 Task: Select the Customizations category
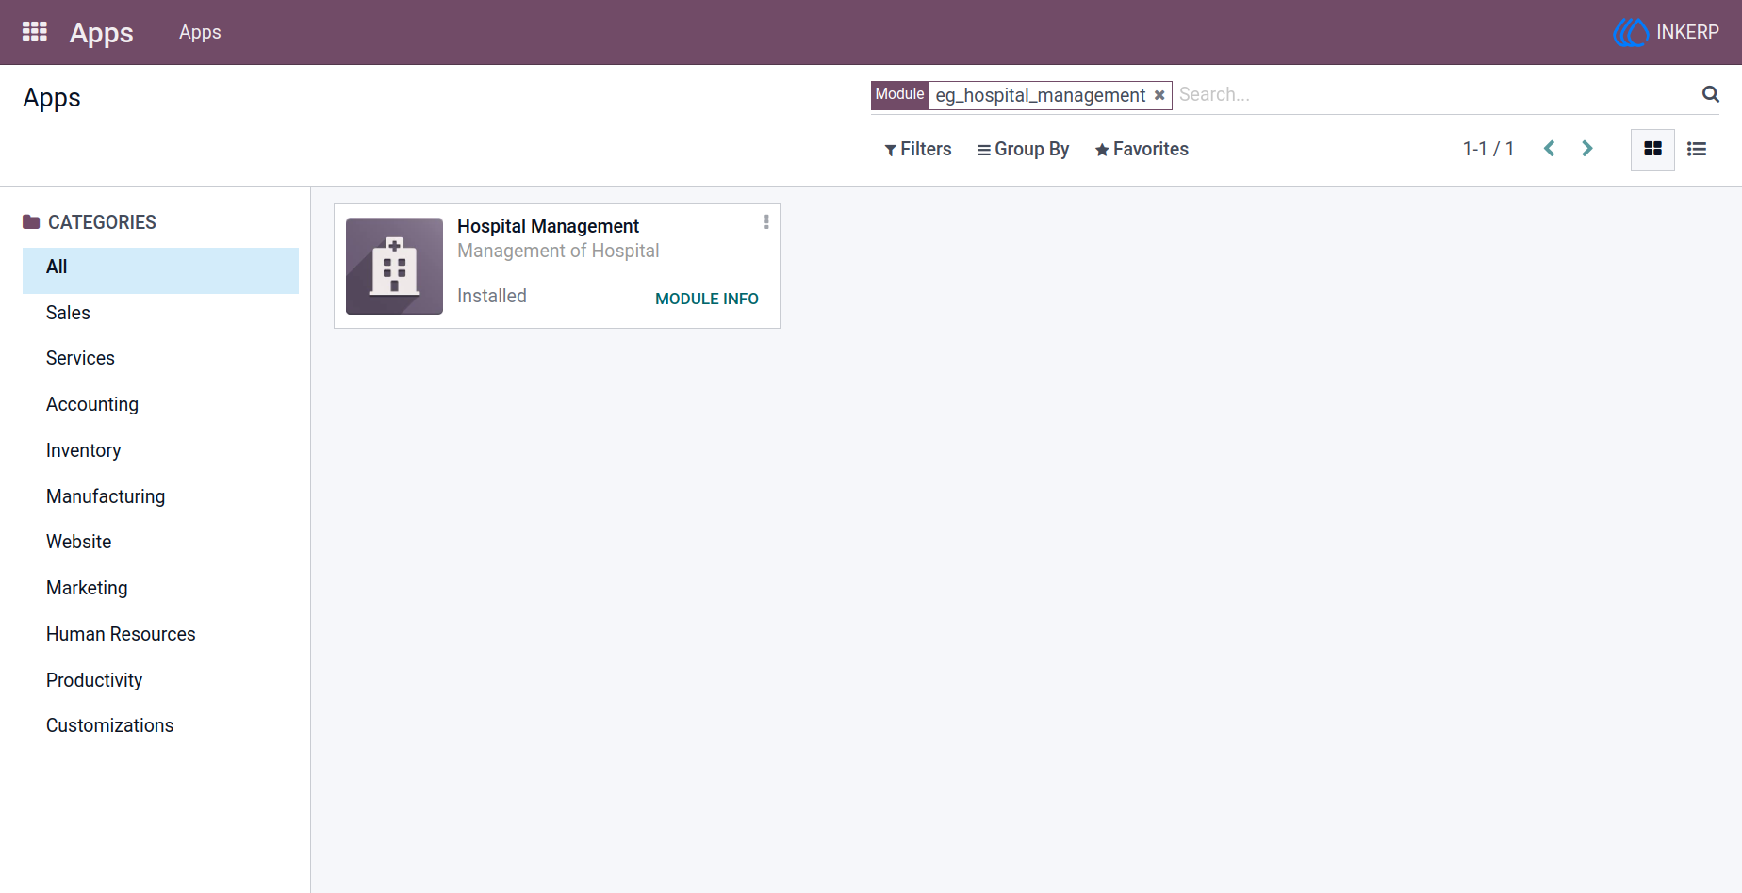(x=160, y=725)
